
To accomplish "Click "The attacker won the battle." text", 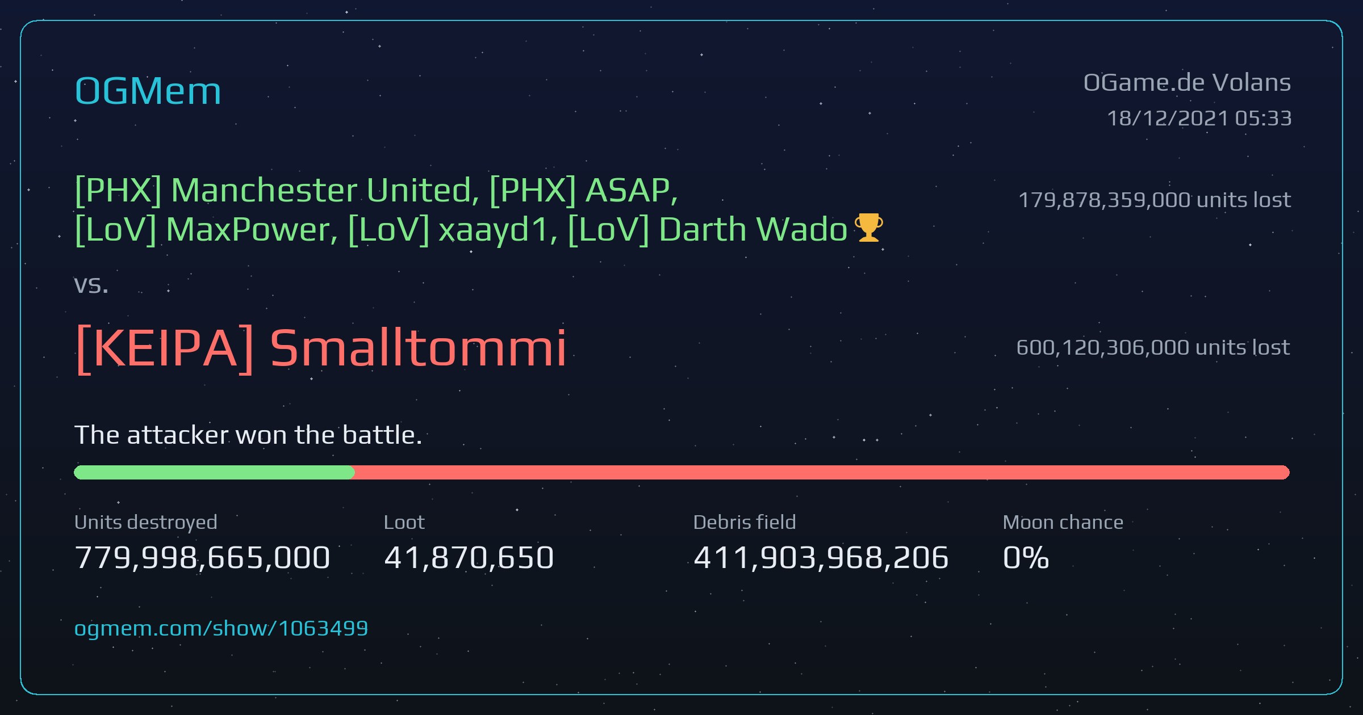I will click(x=248, y=435).
